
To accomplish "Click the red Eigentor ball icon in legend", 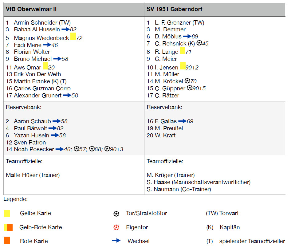I will coord(116,228).
